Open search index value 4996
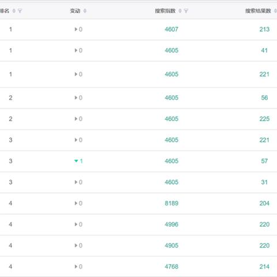Screen dimensions: 277x277 [x=171, y=224]
